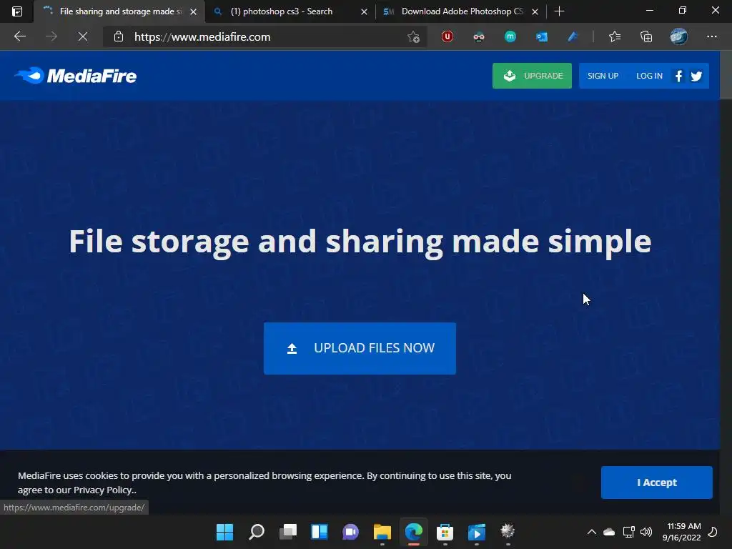Screen dimensions: 732x549
Task: Show hidden tray icons chevron
Action: coord(591,532)
